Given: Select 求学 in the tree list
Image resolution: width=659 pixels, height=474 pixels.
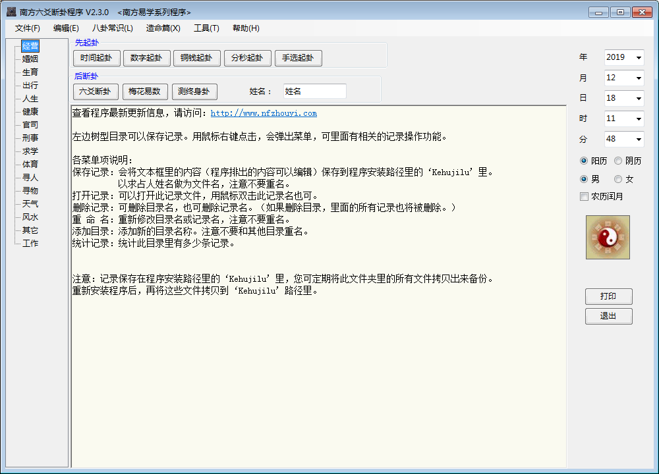Looking at the screenshot, I should point(30,151).
